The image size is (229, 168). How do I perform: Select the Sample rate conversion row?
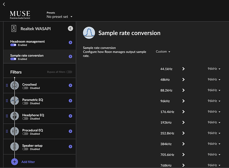pyautogui.click(x=40, y=56)
